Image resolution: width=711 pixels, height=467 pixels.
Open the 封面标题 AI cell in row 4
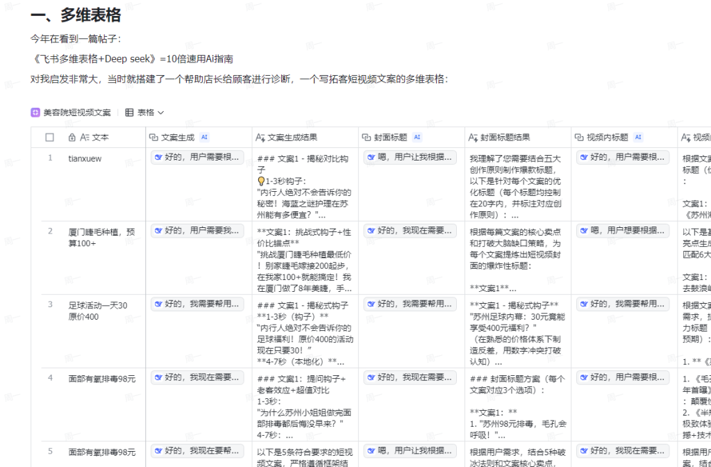point(410,377)
